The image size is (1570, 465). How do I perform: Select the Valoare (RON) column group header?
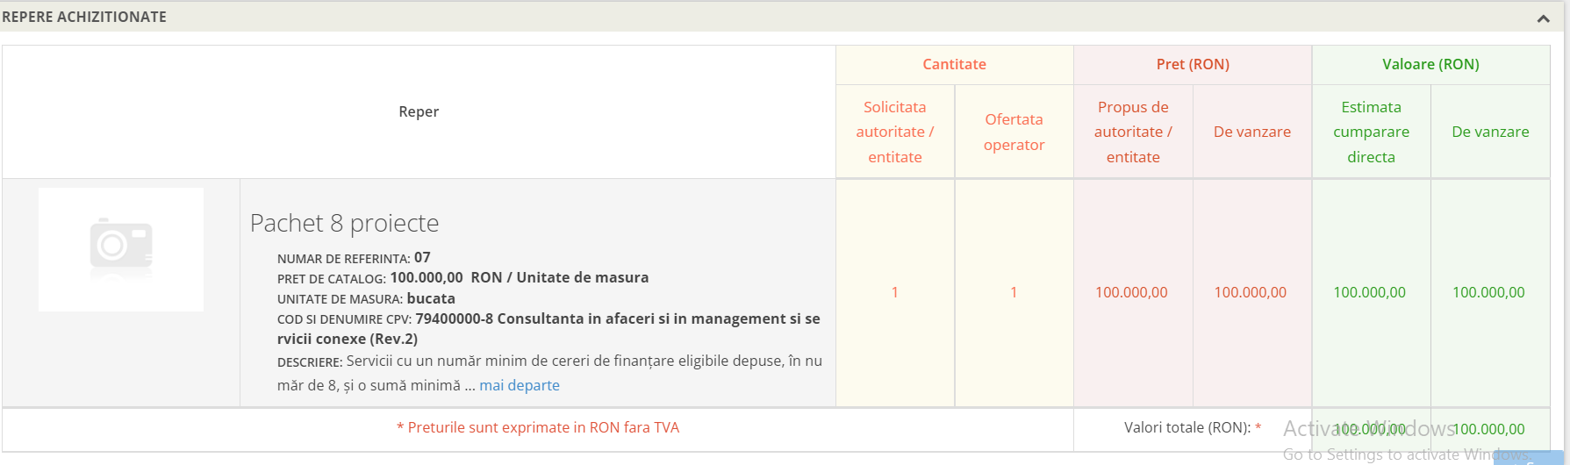1430,64
